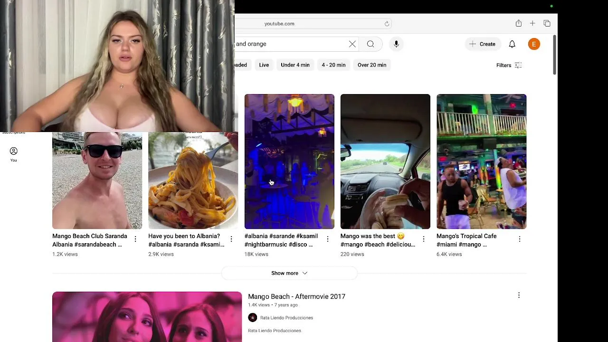Open the Safari share icon
The image size is (608, 342).
pos(519,23)
